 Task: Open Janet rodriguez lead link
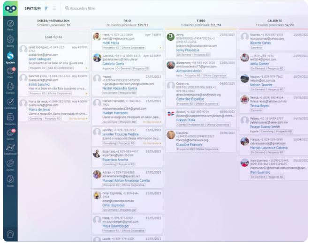40,59
